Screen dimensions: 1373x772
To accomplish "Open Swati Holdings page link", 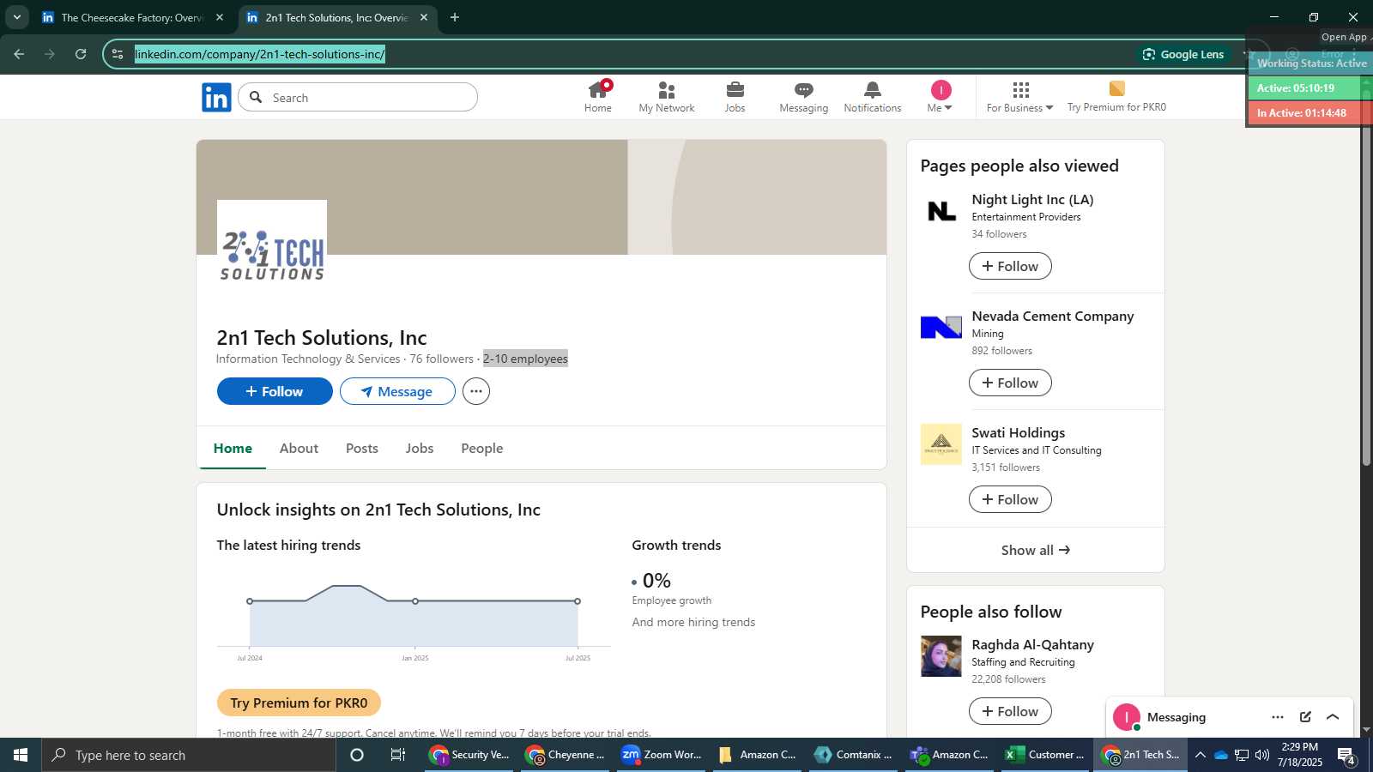I will (1019, 432).
